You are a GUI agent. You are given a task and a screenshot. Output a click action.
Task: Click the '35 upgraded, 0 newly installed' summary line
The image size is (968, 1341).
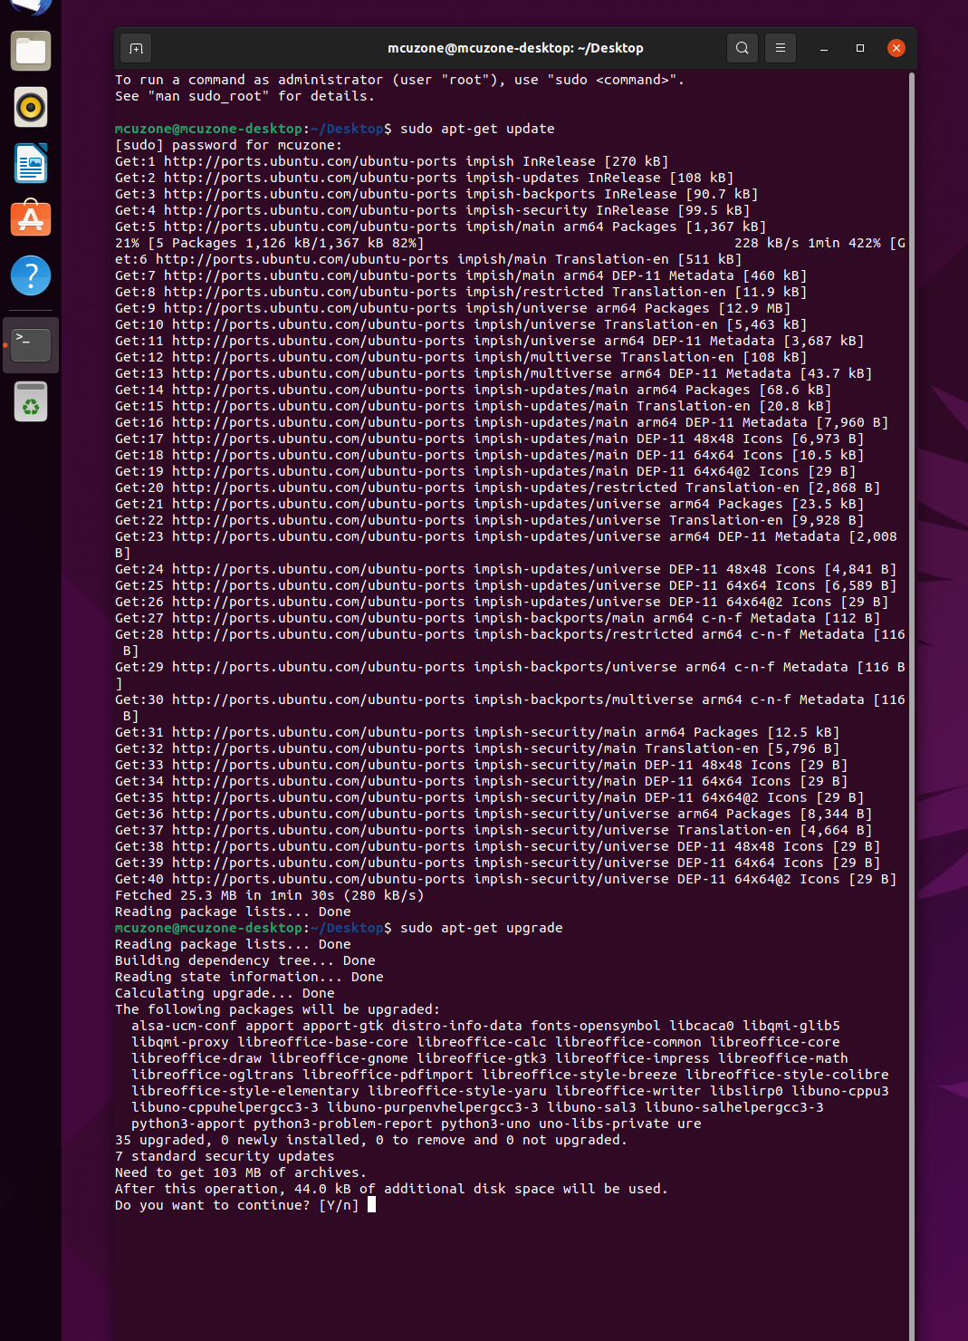[371, 1140]
